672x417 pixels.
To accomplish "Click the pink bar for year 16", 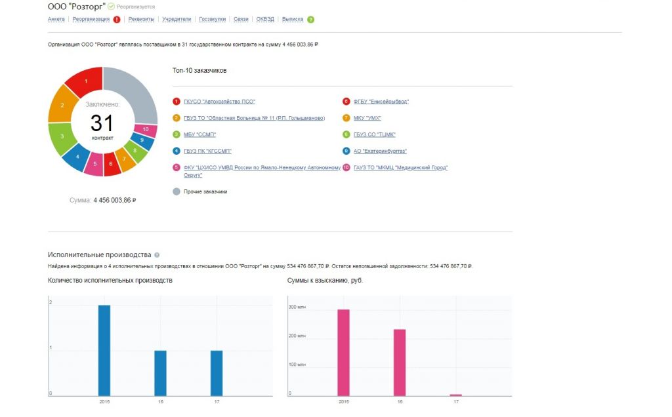I will click(x=400, y=363).
